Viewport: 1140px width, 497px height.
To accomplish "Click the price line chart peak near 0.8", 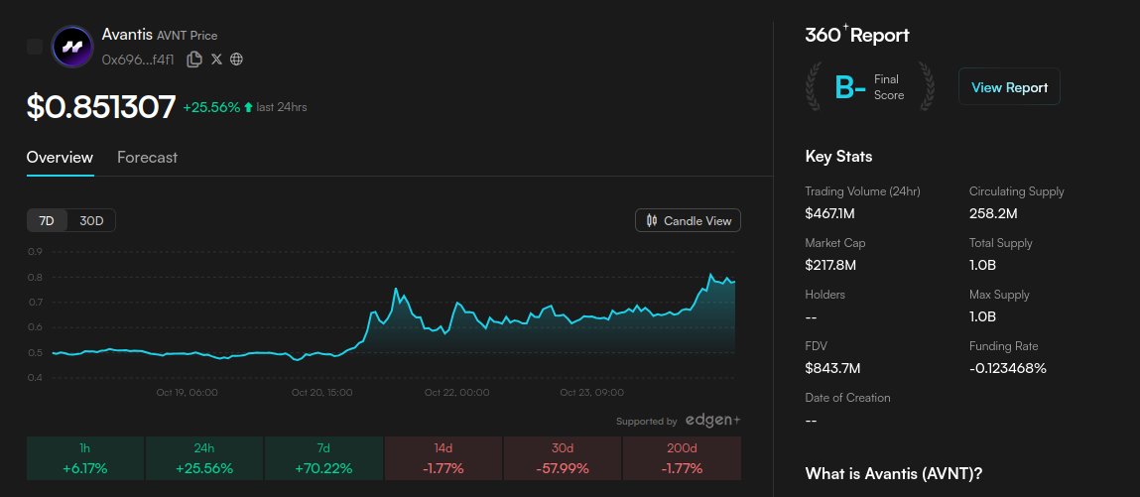I will click(x=711, y=276).
